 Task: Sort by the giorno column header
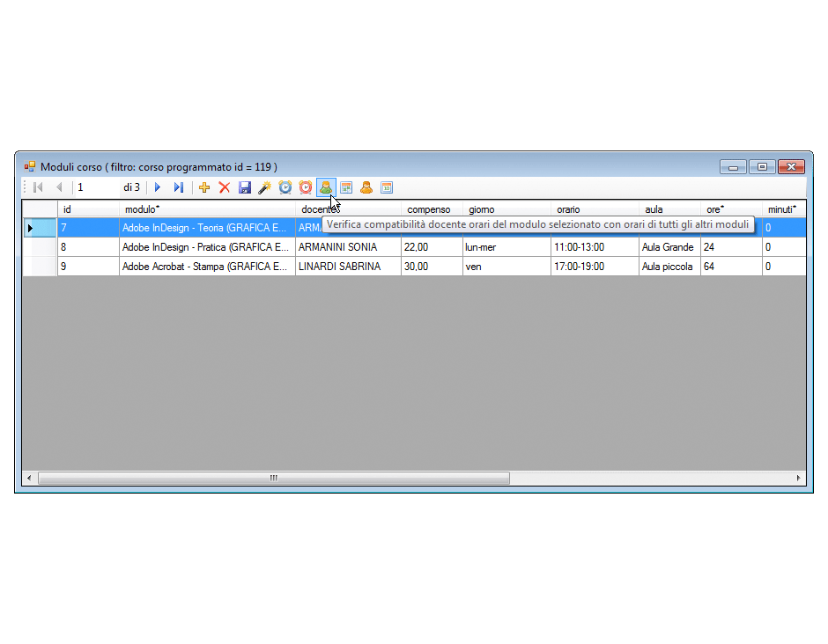coord(506,209)
